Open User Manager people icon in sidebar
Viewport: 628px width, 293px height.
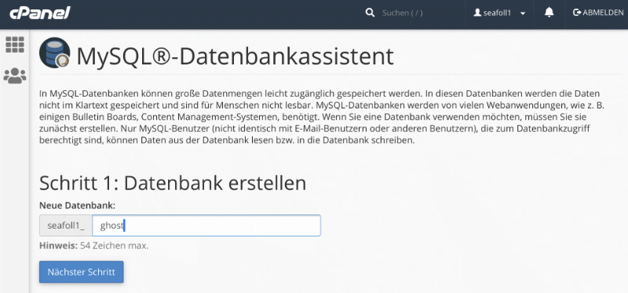pos(15,75)
